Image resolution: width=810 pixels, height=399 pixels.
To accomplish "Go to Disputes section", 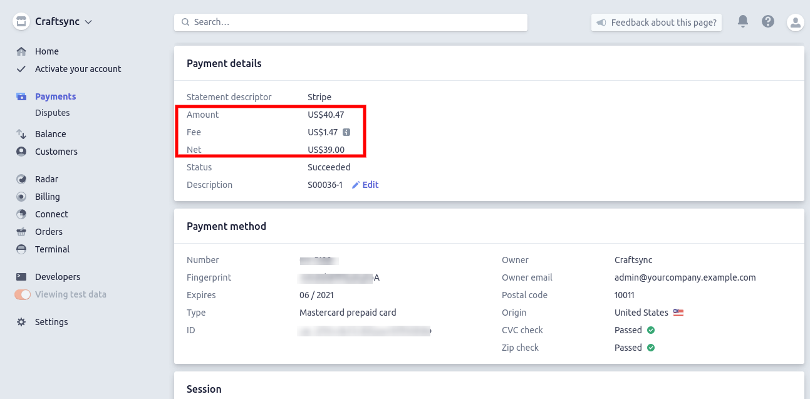I will [52, 113].
